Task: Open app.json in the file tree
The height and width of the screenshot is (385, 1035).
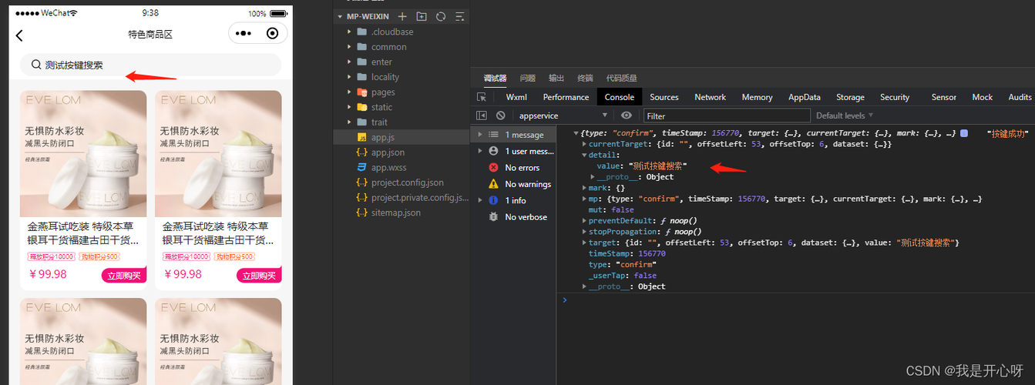Action: [388, 152]
